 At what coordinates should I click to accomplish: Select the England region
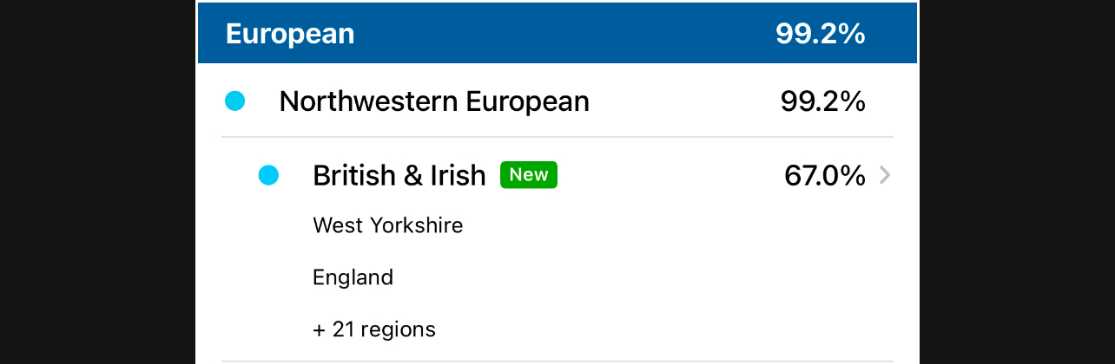(353, 277)
